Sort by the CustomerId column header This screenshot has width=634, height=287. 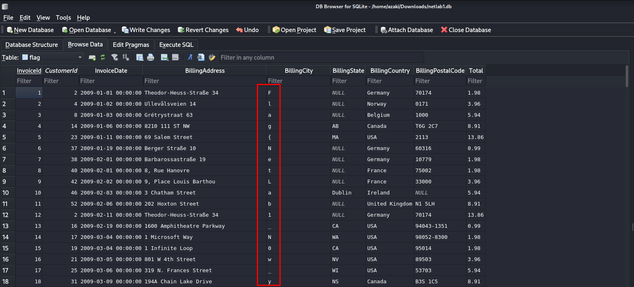(x=61, y=71)
